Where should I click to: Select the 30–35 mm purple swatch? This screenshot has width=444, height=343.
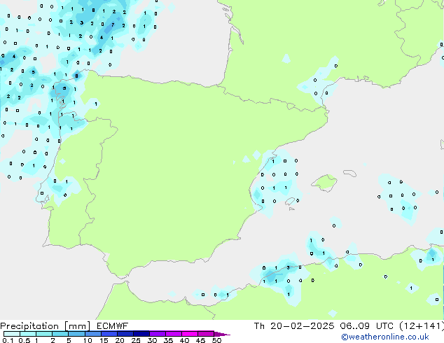[x=158, y=334]
